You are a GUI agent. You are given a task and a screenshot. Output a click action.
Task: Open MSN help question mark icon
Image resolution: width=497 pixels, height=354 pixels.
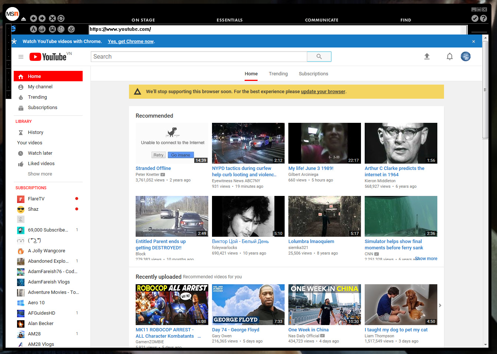coord(484,18)
